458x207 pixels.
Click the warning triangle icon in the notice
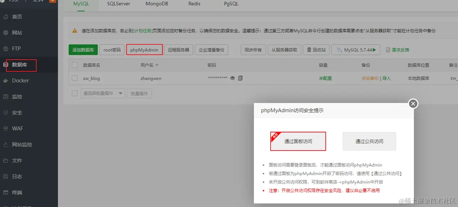[75, 31]
